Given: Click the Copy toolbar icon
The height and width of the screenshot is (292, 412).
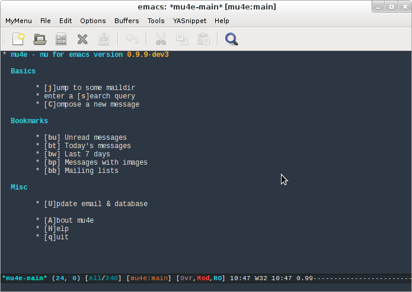Looking at the screenshot, I should pos(182,40).
